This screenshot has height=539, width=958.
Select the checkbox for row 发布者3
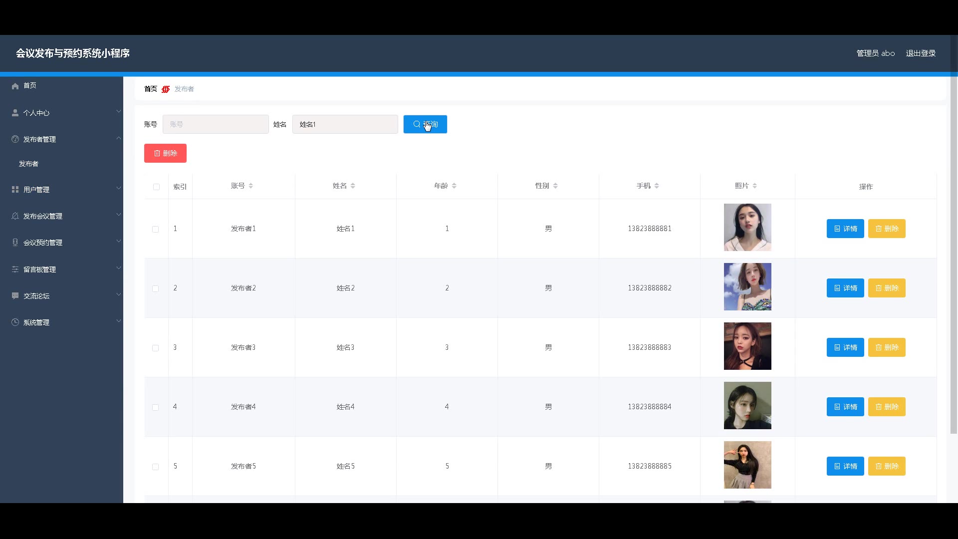pos(155,348)
